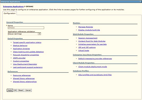The height and width of the screenshot is (100, 142).
Task: Open the Application binaries link
Action: 21,49
